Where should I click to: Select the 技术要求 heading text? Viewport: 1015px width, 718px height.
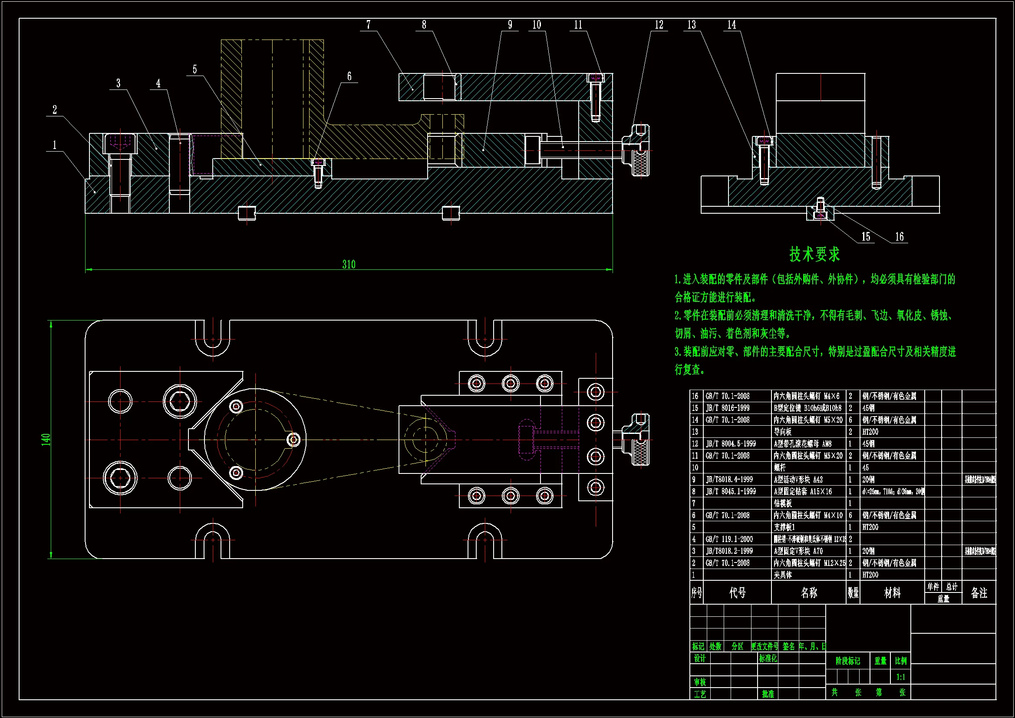click(x=814, y=255)
